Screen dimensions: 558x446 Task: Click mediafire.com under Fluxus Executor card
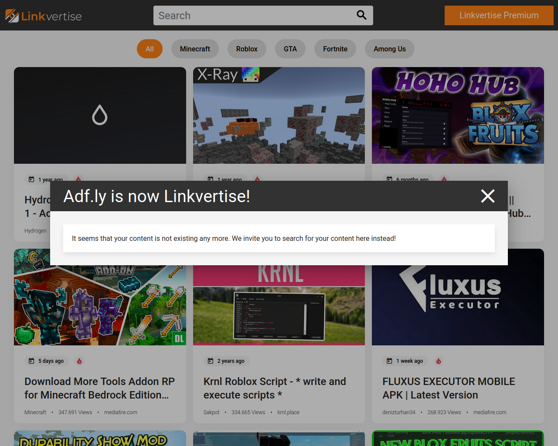pyautogui.click(x=490, y=412)
